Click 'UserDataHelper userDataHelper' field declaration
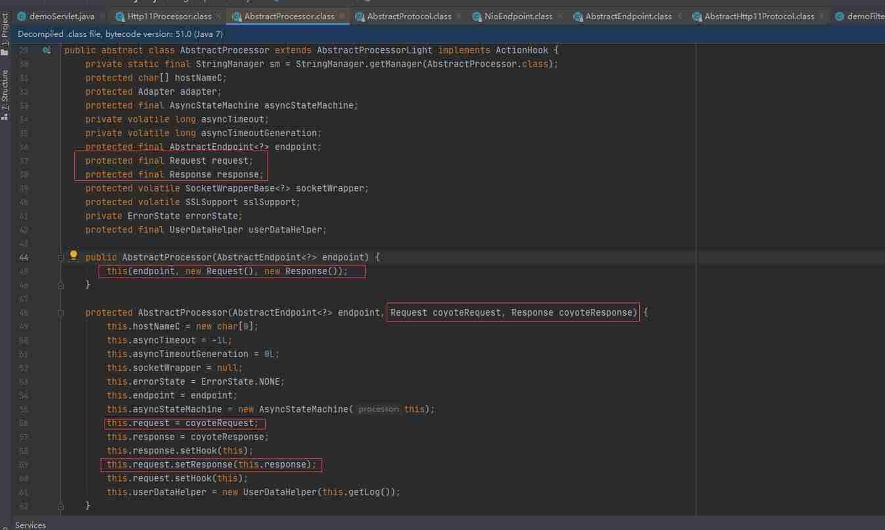The width and height of the screenshot is (885, 530). (248, 229)
